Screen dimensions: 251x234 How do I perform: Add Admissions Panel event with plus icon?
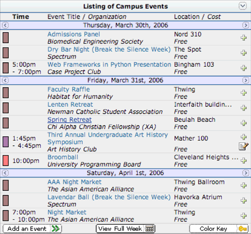[x=244, y=38]
